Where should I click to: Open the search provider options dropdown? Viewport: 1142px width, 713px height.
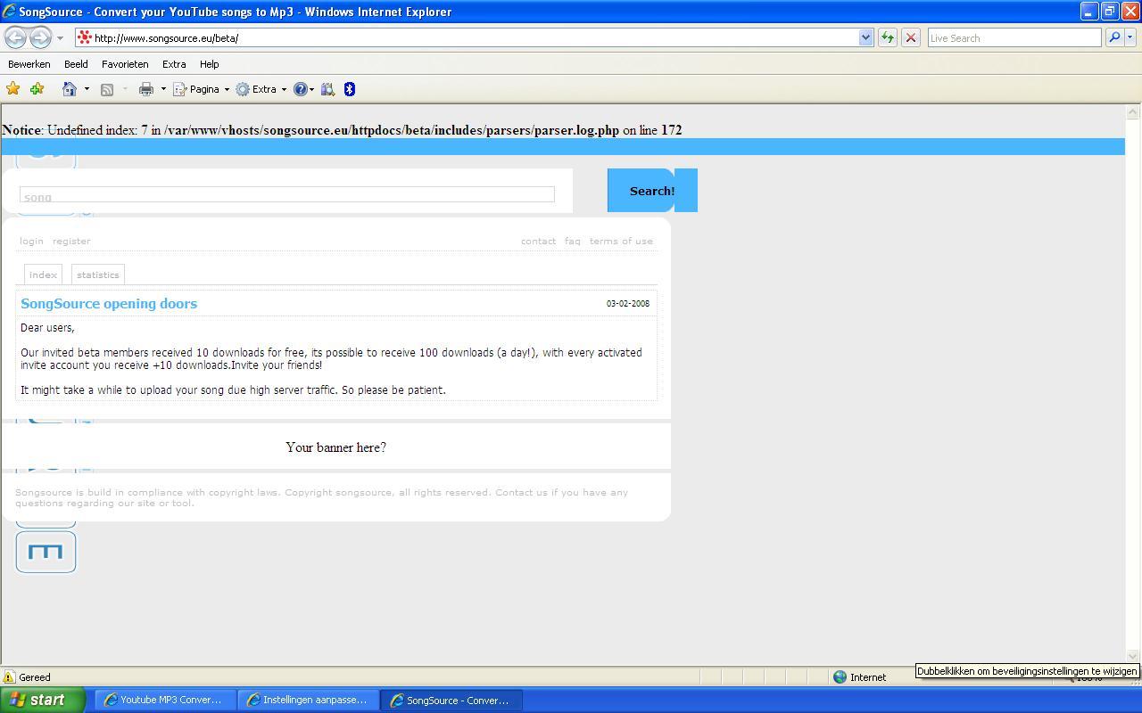click(1130, 37)
